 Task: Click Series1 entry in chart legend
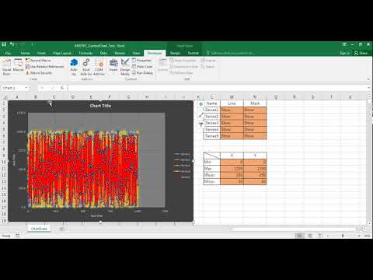point(183,154)
